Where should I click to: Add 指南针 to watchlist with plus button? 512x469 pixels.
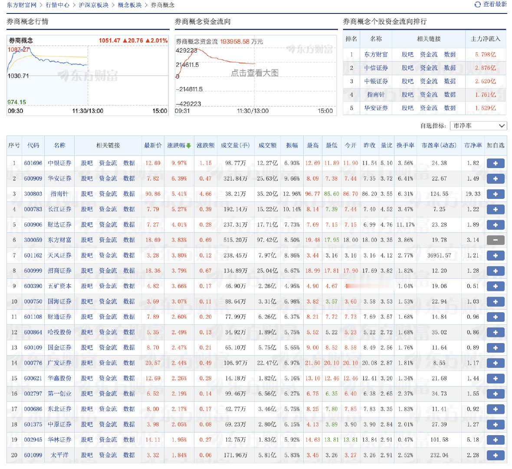pyautogui.click(x=496, y=194)
